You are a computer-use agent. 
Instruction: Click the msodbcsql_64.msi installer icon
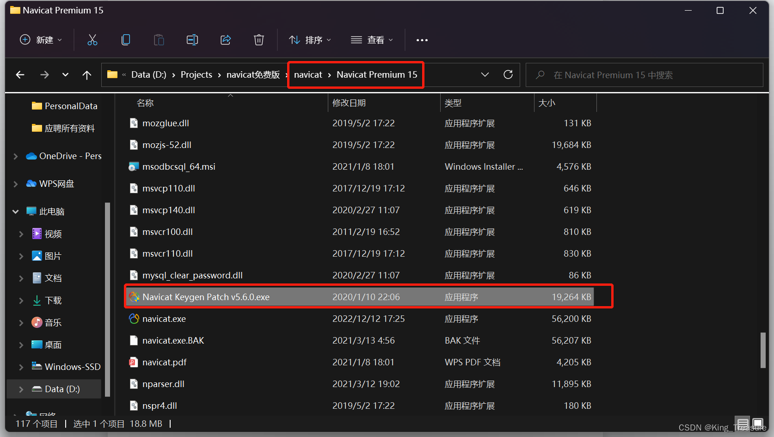[x=134, y=166]
